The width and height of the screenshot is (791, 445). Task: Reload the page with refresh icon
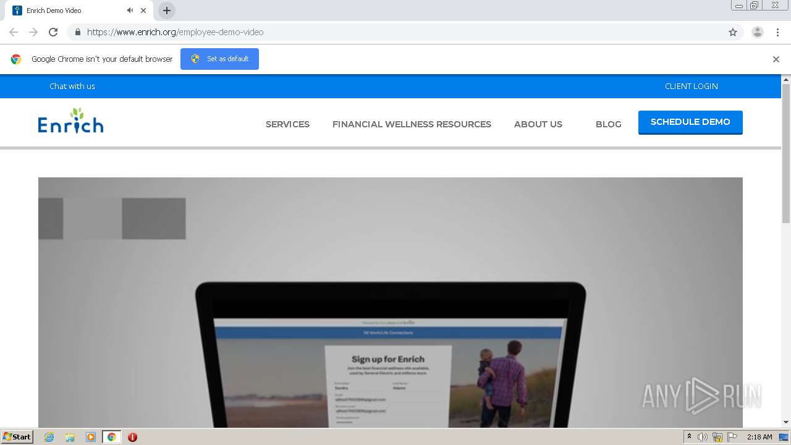53,32
